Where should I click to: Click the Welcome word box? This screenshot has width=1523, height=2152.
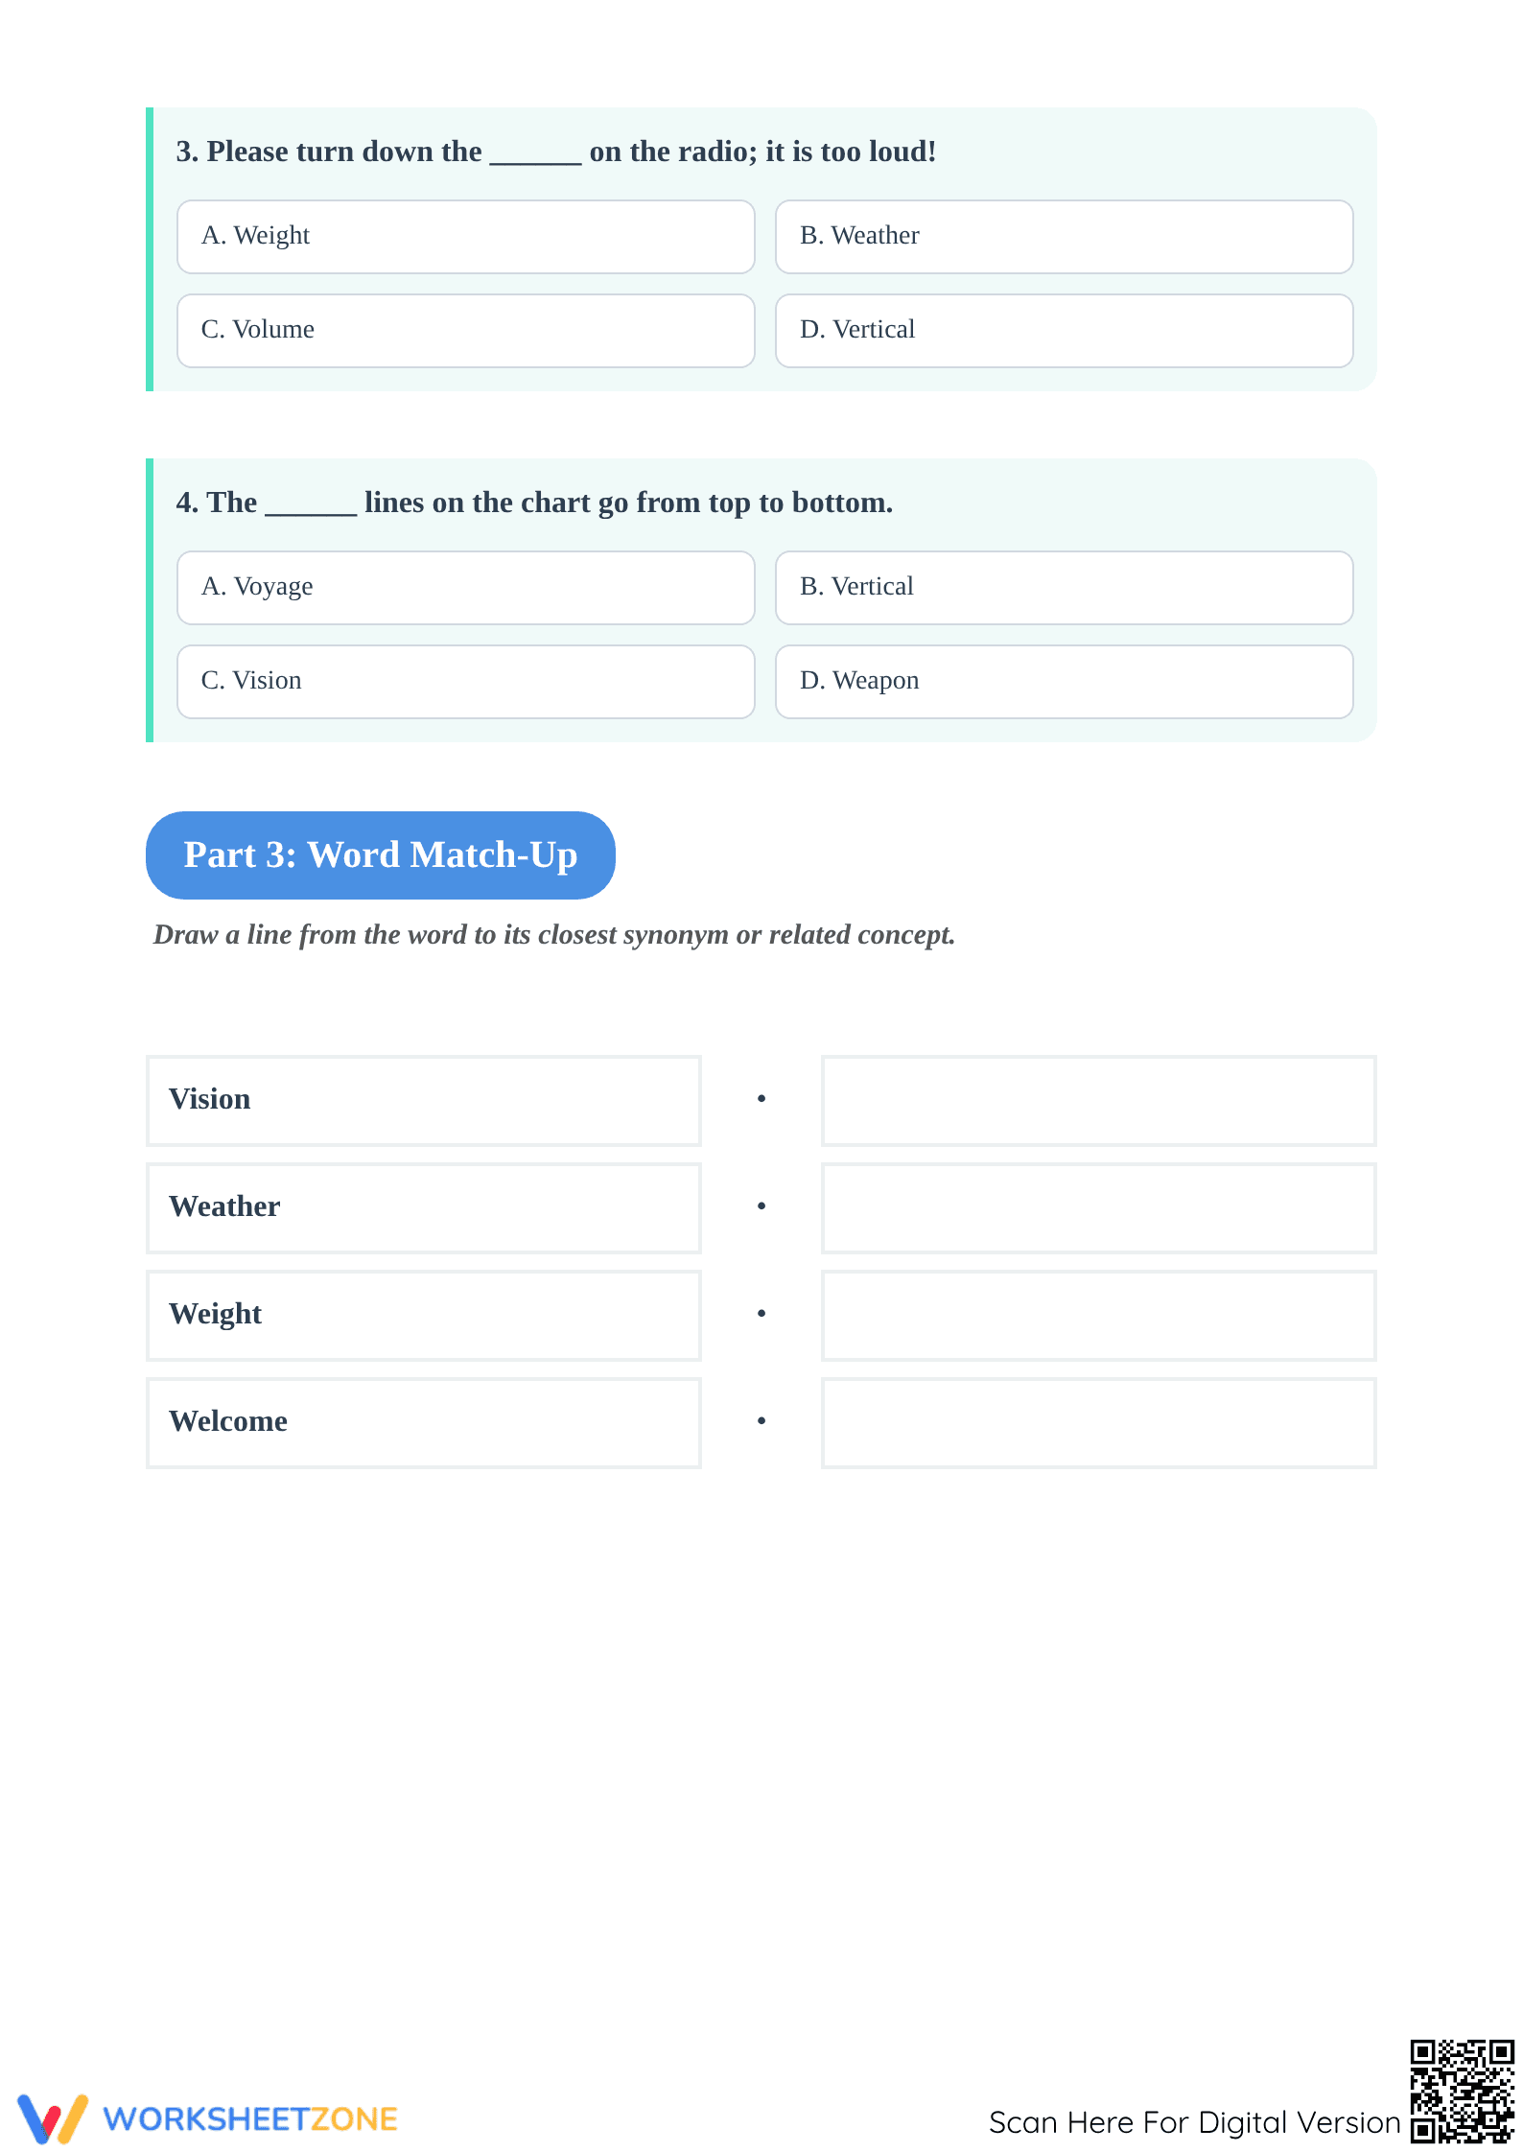coord(423,1423)
